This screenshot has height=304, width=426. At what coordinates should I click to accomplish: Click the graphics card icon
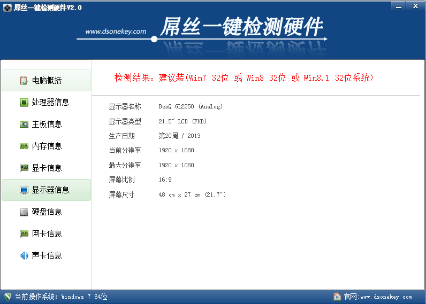tap(24, 168)
